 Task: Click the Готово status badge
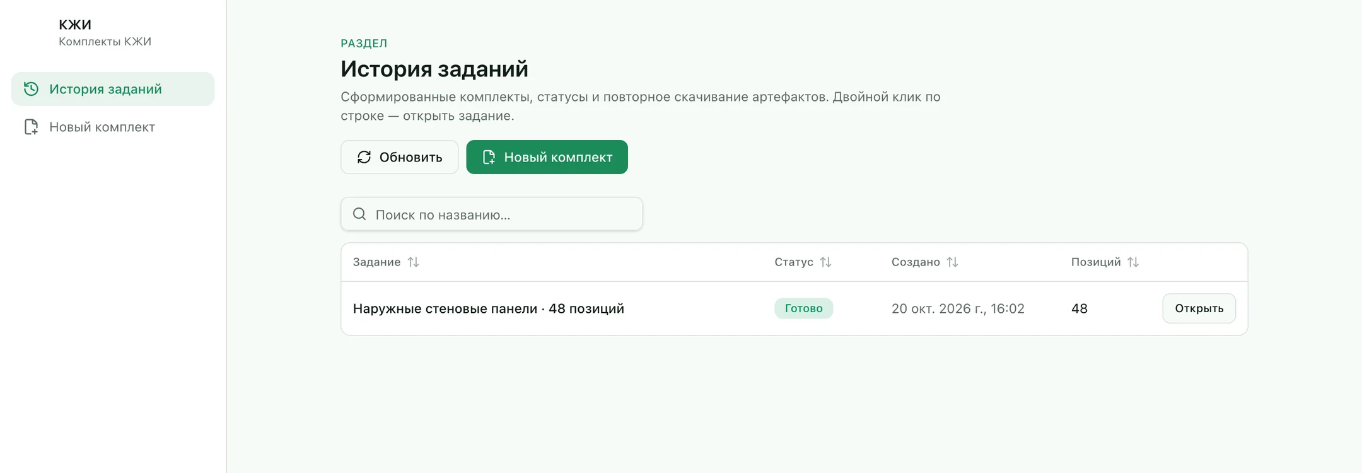803,308
